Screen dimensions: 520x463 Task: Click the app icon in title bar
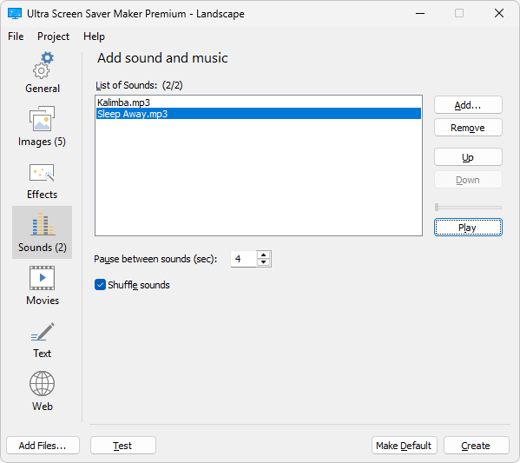pyautogui.click(x=15, y=14)
